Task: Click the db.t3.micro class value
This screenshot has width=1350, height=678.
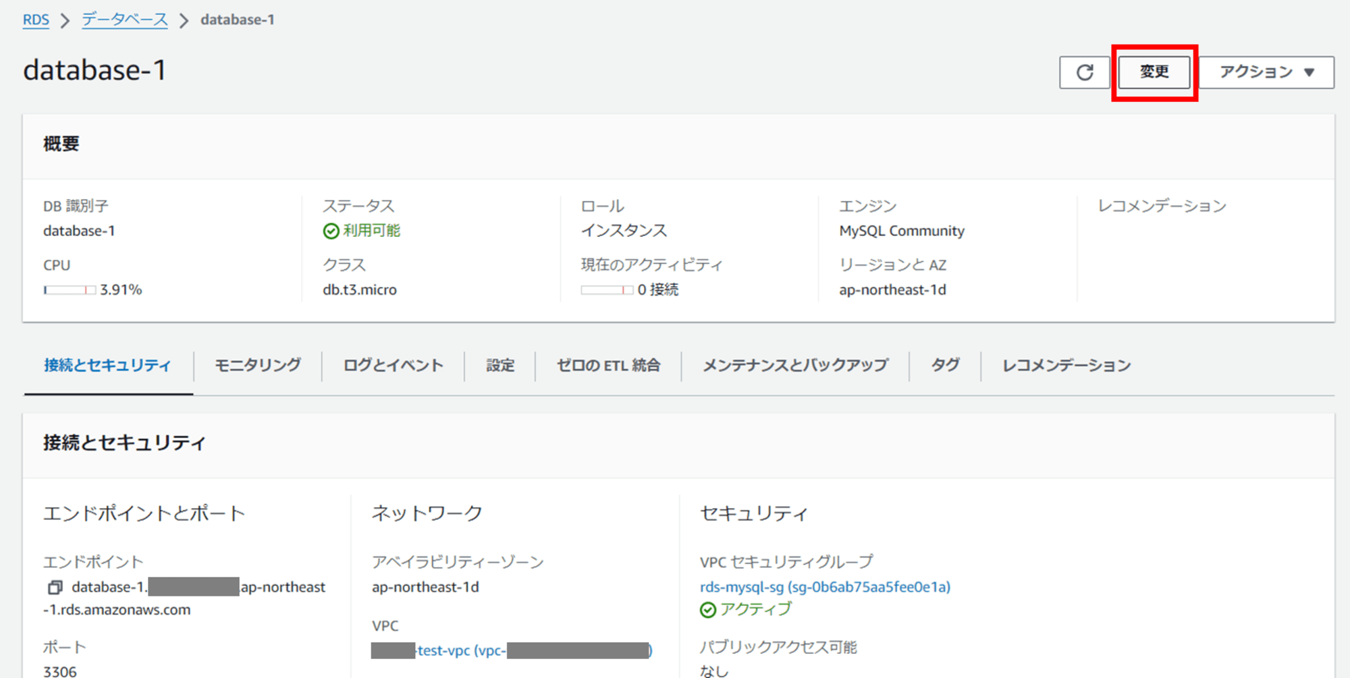Action: (360, 290)
